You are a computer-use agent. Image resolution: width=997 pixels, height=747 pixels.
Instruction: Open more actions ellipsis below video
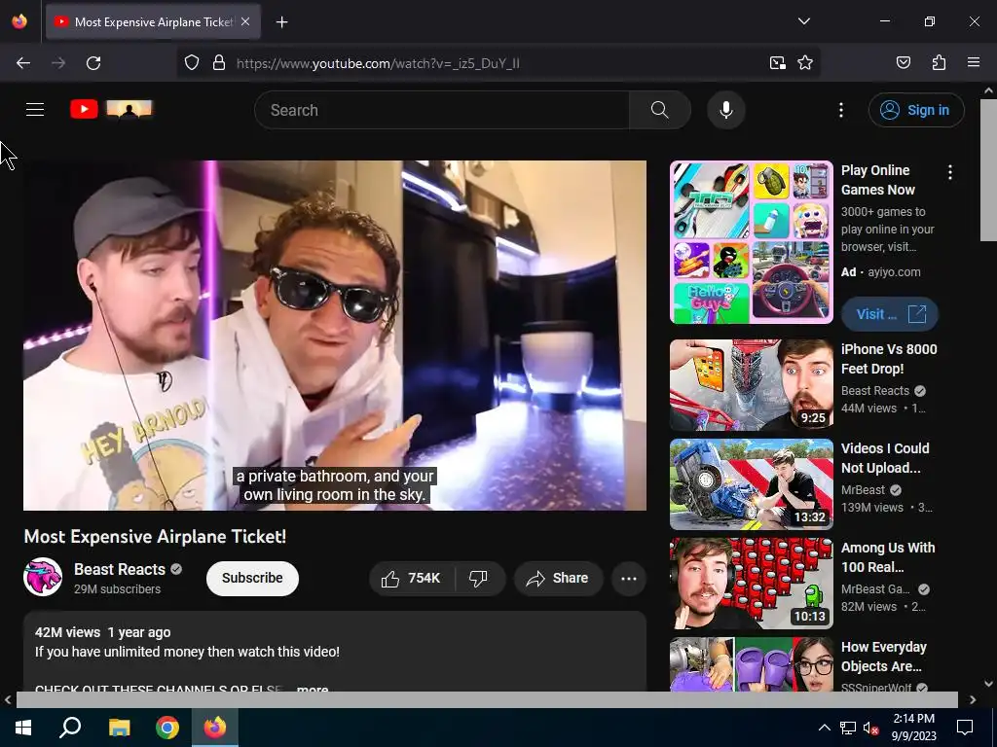tap(628, 578)
